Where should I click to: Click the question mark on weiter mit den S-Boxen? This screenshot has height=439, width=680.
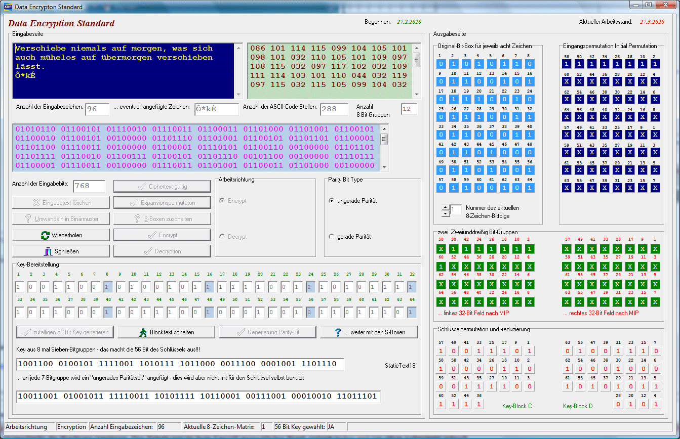pos(338,332)
